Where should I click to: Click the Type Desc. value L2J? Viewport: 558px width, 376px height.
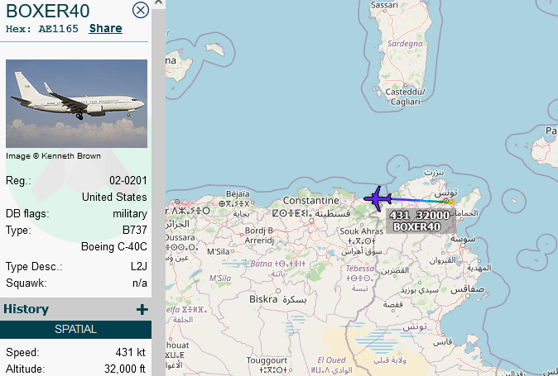139,266
